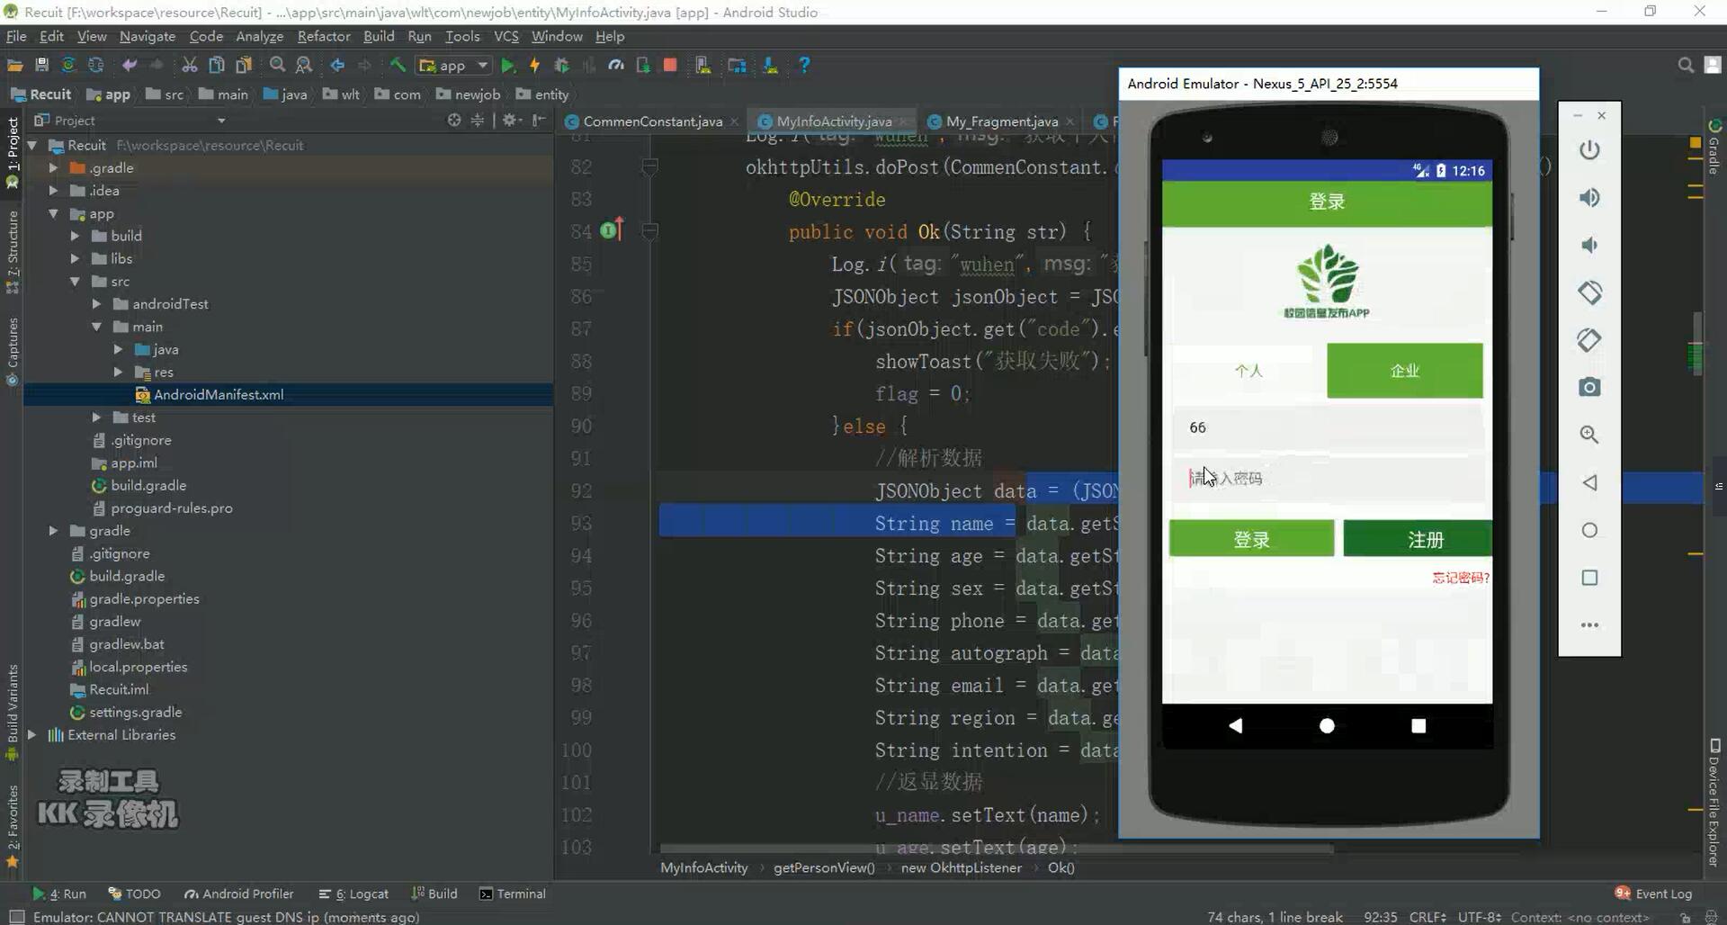
Task: Click the emulator rotate left icon
Action: (1589, 292)
